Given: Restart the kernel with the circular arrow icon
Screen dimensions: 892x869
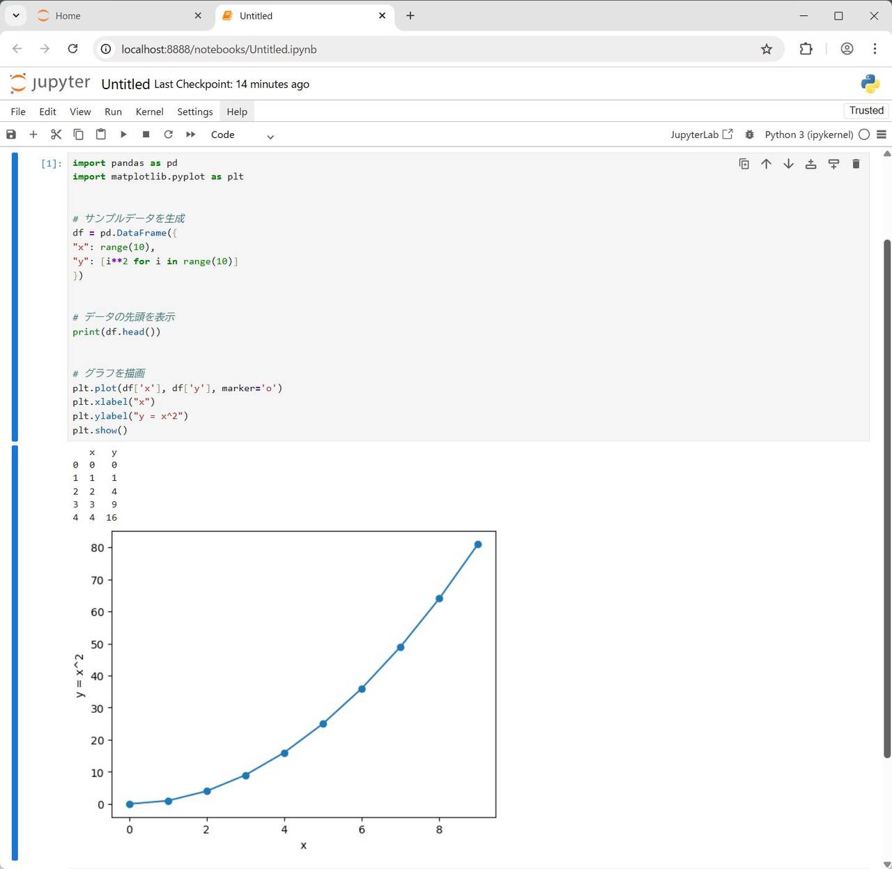Looking at the screenshot, I should (168, 134).
